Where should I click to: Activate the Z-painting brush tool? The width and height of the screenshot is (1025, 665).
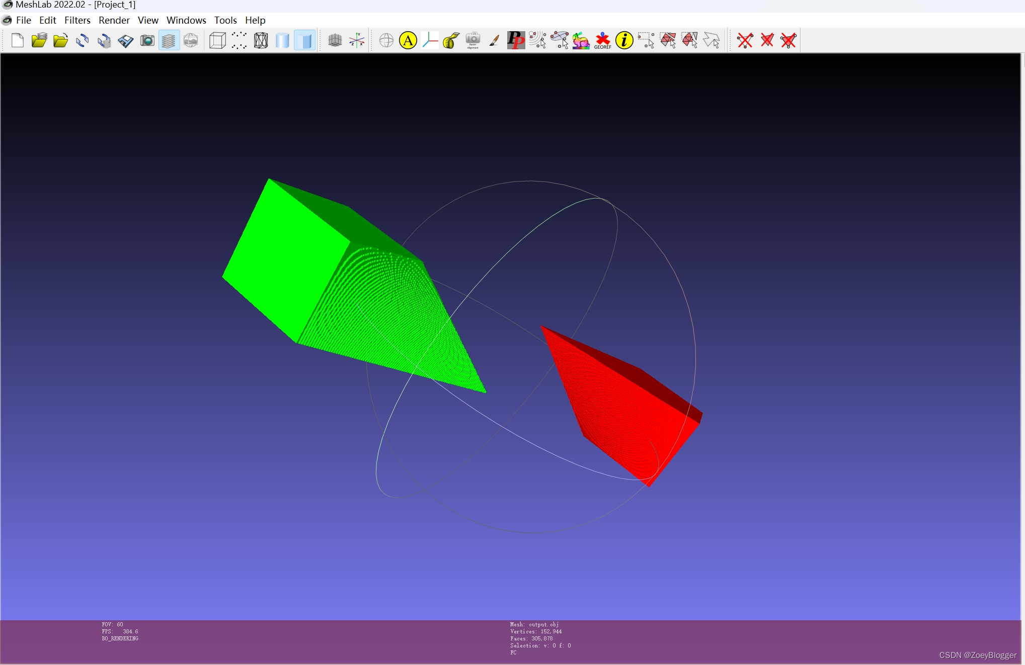pos(494,40)
